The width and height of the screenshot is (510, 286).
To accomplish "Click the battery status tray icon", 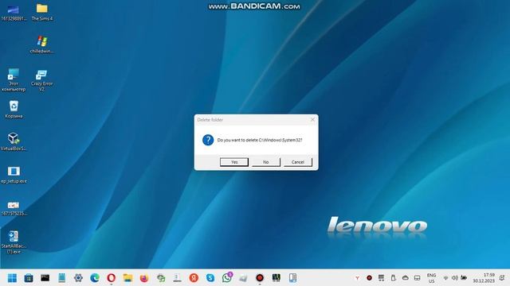I will tap(464, 278).
